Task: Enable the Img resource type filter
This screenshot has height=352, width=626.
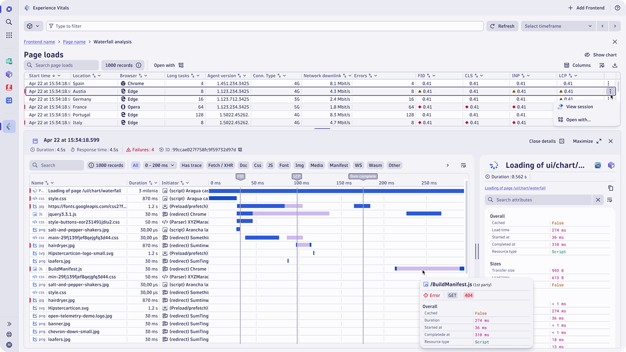Action: pyautogui.click(x=299, y=166)
